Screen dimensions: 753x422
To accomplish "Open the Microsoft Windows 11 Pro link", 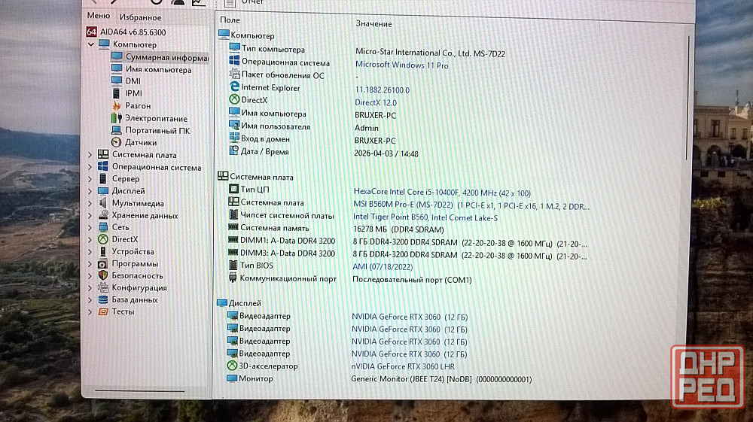I will 401,65.
